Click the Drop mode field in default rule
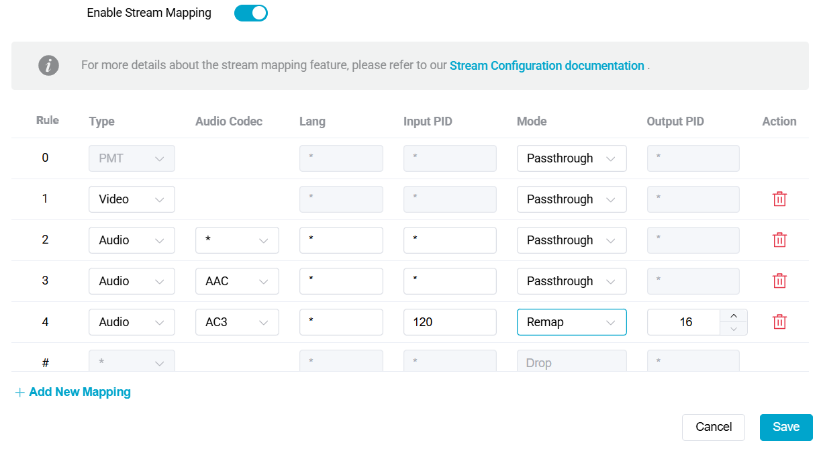This screenshot has width=823, height=451. (x=571, y=361)
